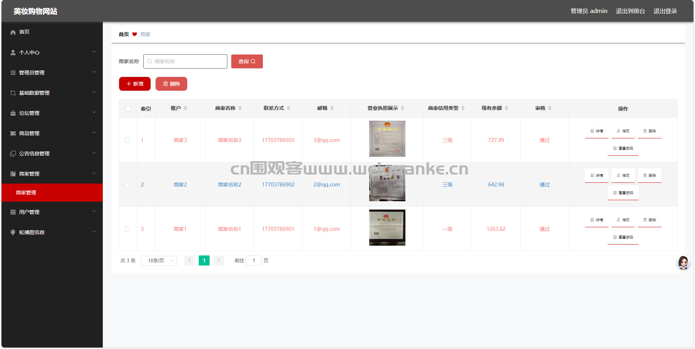Open the license thumbnail for 商家3
Screen dimensions: 695x349
point(387,139)
